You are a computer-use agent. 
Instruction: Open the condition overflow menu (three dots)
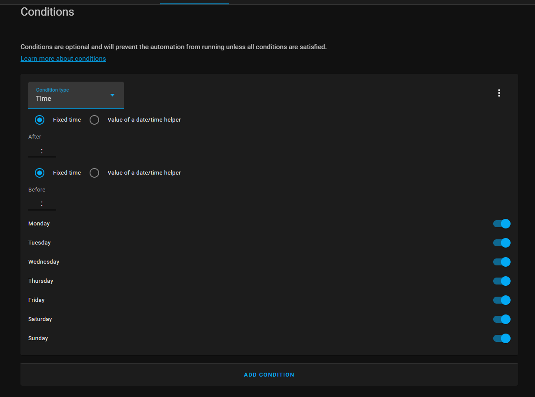[499, 93]
